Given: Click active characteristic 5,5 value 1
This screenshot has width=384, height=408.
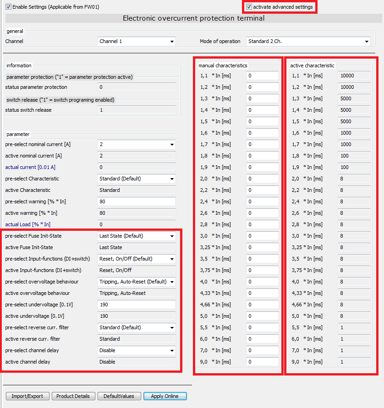Looking at the screenshot, I should pos(354,327).
